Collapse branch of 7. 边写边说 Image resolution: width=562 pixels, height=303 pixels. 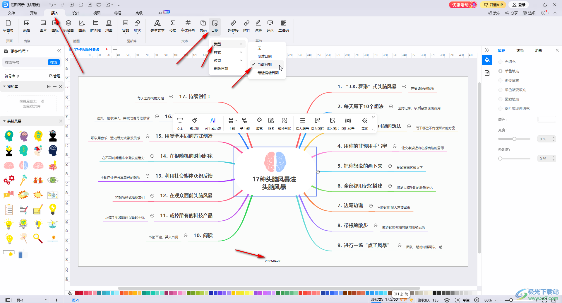(371, 206)
